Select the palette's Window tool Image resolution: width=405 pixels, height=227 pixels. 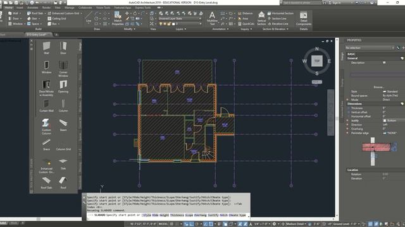pyautogui.click(x=46, y=67)
